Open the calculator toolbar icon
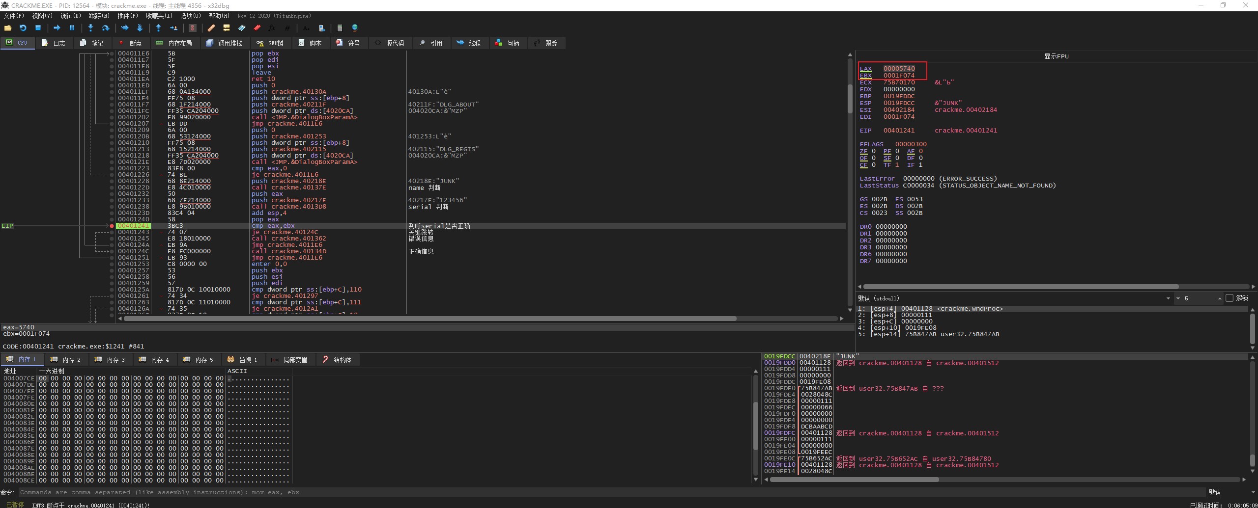Image resolution: width=1258 pixels, height=508 pixels. pyautogui.click(x=340, y=28)
